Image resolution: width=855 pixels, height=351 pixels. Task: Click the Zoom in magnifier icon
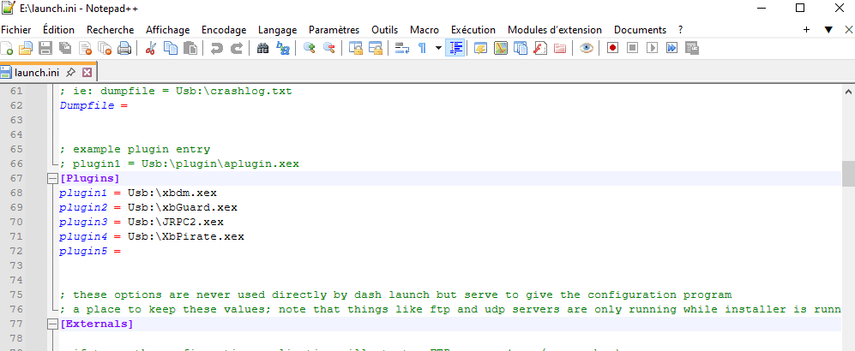(x=310, y=48)
